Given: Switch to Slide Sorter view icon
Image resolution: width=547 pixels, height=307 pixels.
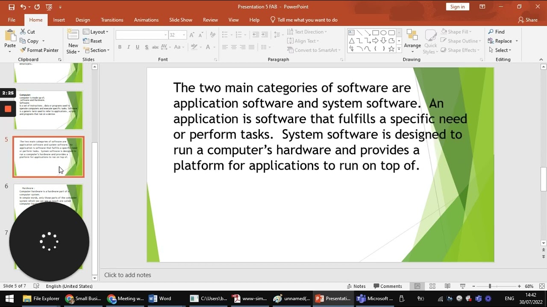Looking at the screenshot, I should 432,286.
